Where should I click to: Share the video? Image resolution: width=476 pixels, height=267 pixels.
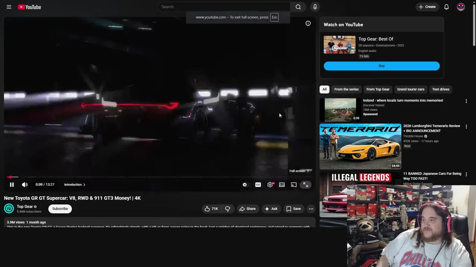coord(248,209)
